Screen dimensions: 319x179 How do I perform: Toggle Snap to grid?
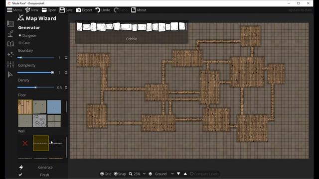point(120,174)
